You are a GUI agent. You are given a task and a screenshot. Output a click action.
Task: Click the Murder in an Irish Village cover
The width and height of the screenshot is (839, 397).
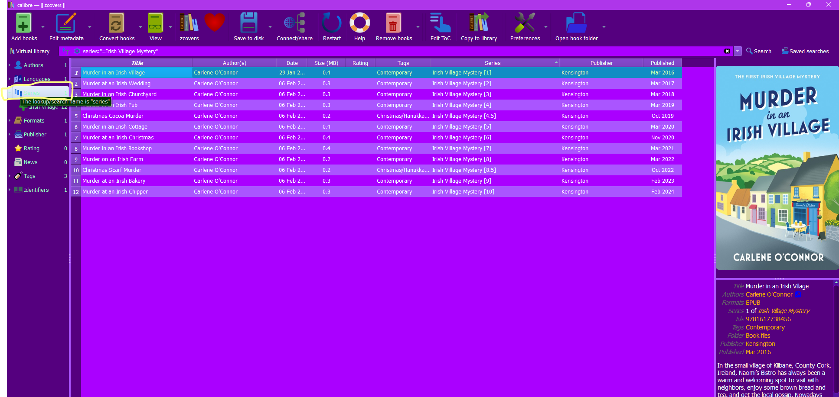777,168
